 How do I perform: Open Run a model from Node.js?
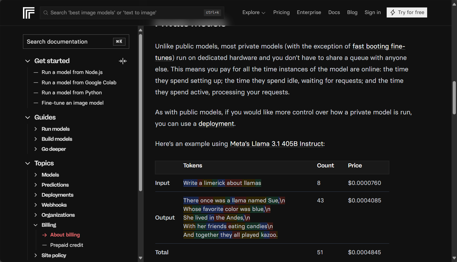click(x=72, y=72)
